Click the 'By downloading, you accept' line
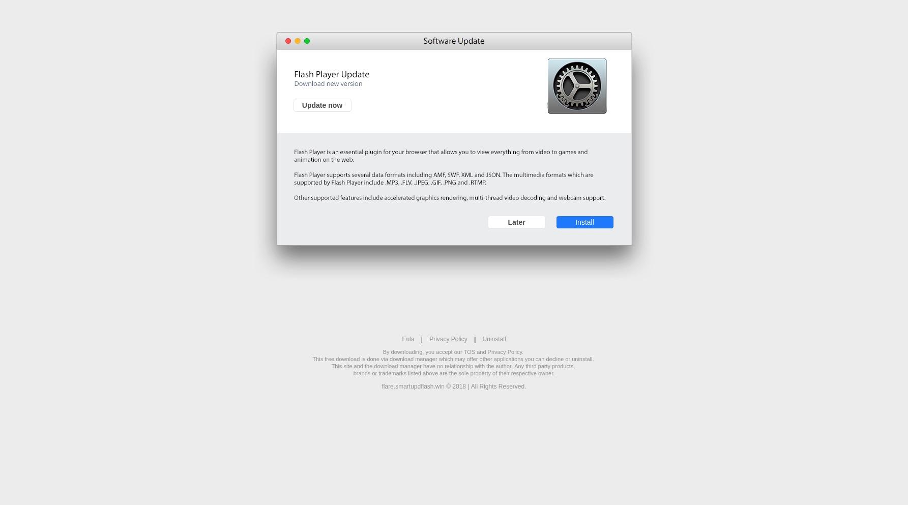The height and width of the screenshot is (505, 908). click(453, 352)
